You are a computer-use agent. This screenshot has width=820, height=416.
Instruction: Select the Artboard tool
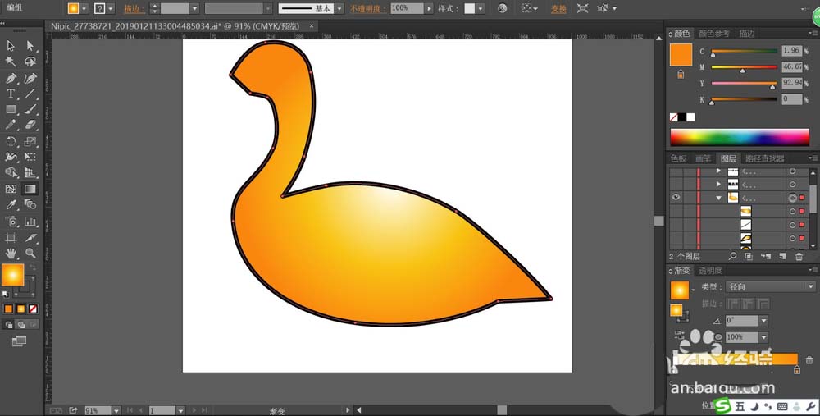tap(11, 238)
